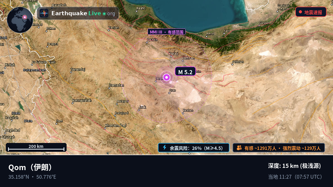Click the Kashan city marker
Viewport: 333px width, 187px height.
(x=183, y=113)
